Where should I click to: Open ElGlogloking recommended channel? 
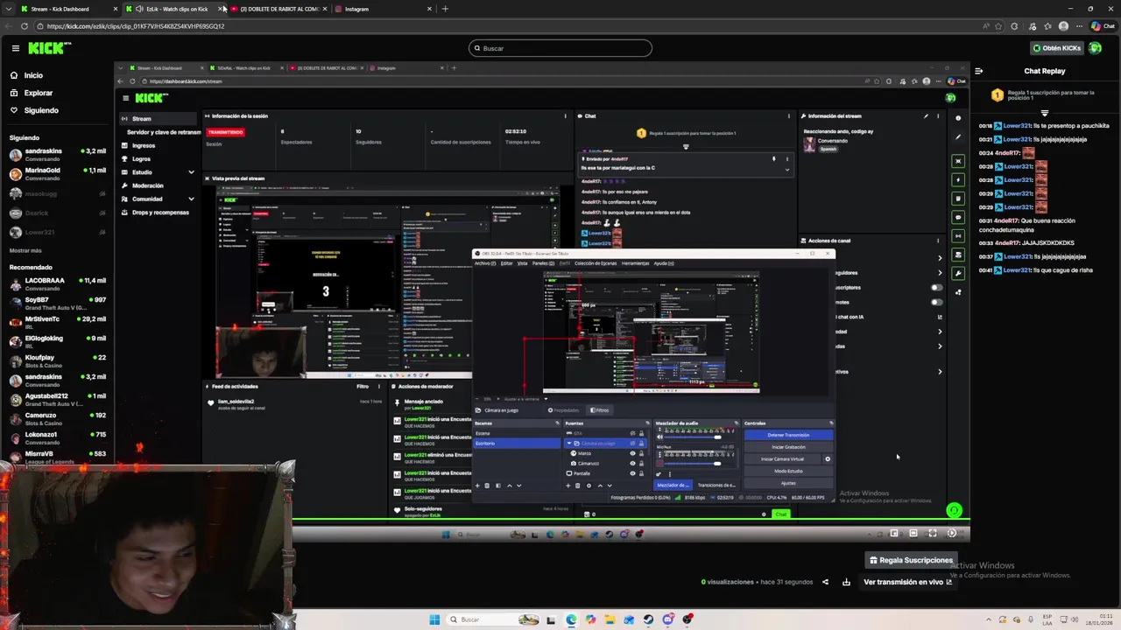pos(57,342)
